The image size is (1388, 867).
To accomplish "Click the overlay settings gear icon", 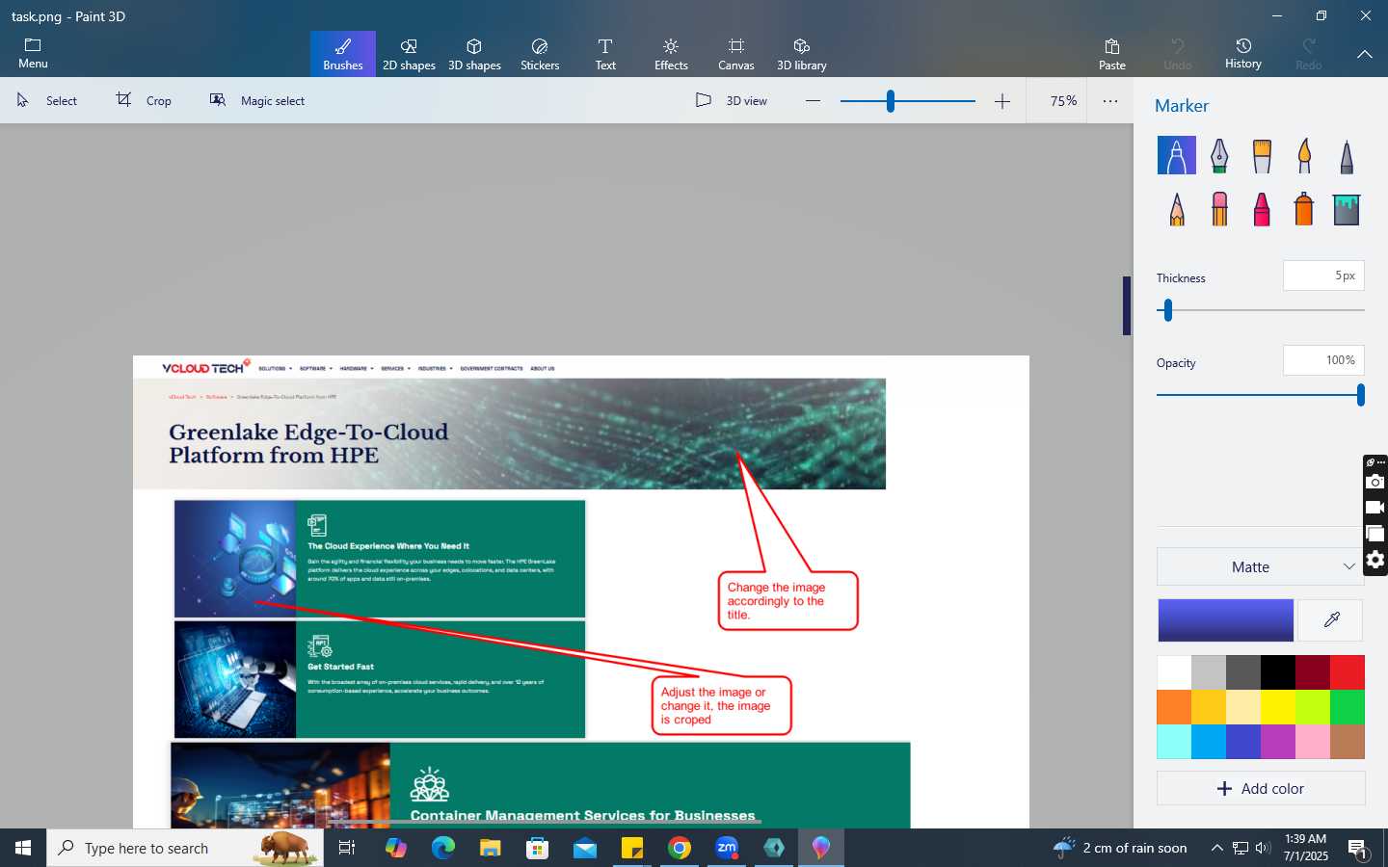I will click(x=1375, y=560).
